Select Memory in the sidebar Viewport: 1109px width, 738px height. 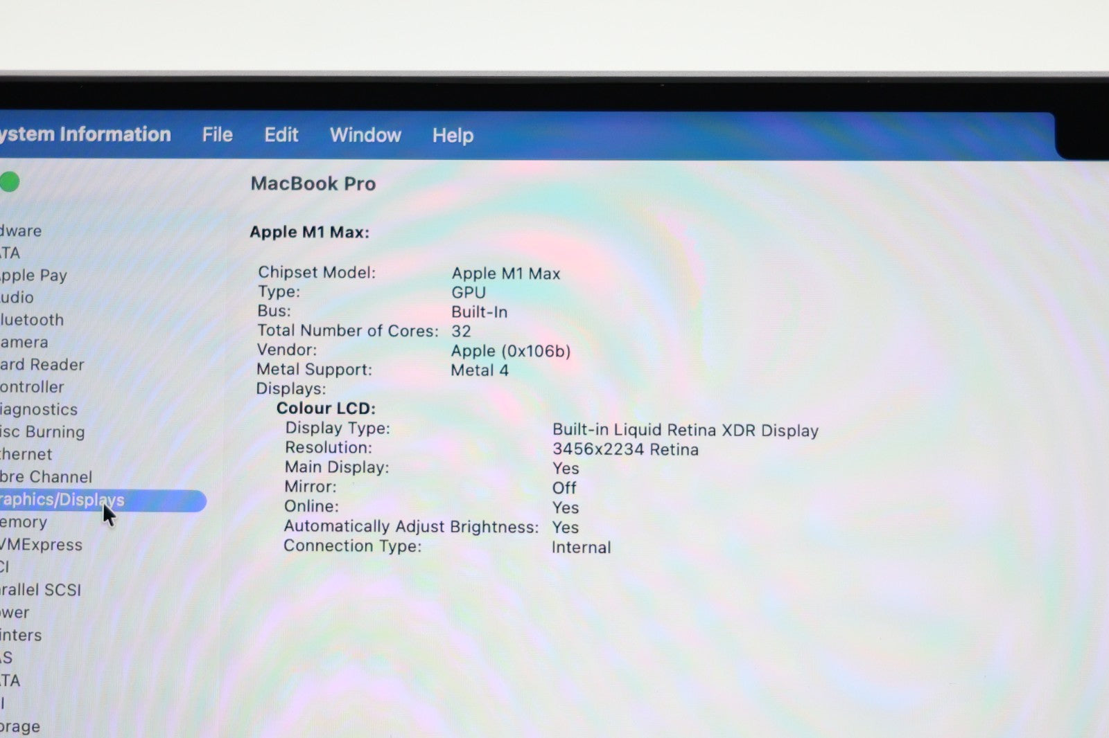pyautogui.click(x=24, y=522)
